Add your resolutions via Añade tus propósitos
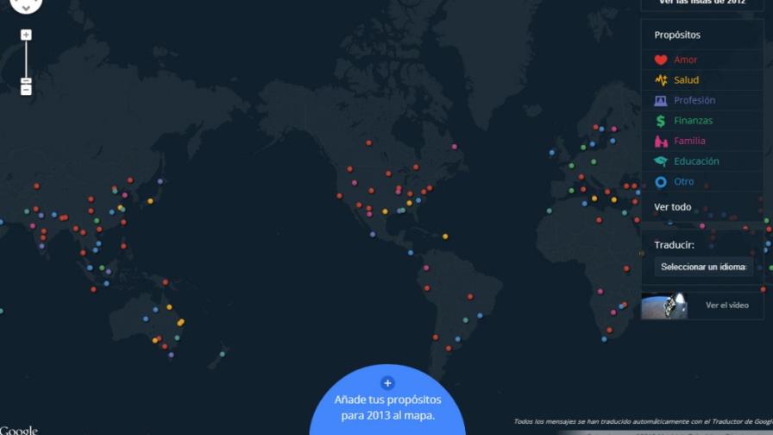This screenshot has height=435, width=773. tap(387, 407)
